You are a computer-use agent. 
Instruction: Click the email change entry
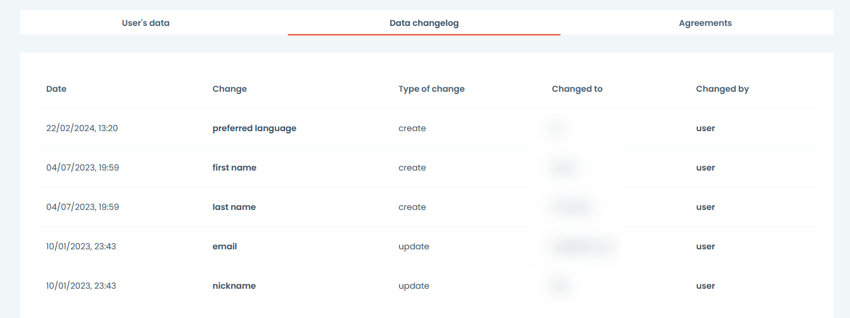tap(224, 247)
